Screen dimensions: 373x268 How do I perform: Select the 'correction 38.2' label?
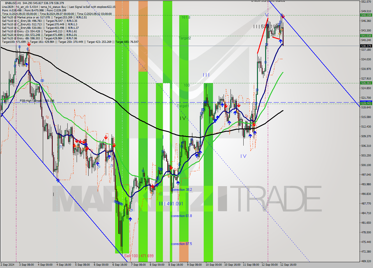(182, 190)
